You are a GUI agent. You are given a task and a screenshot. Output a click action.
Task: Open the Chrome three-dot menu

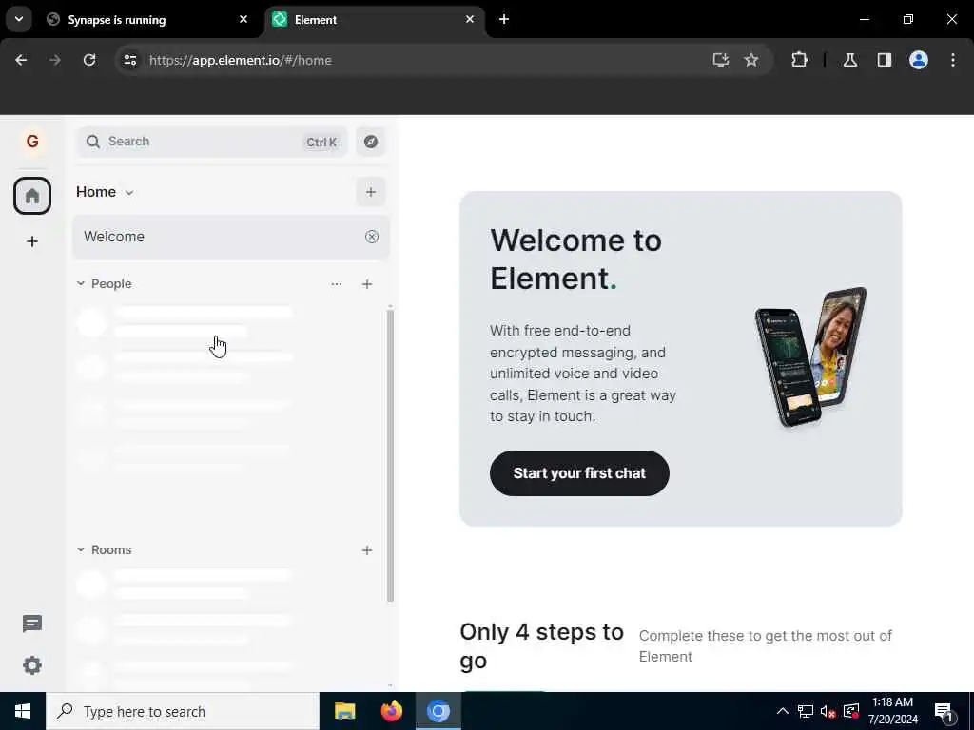[x=953, y=60]
